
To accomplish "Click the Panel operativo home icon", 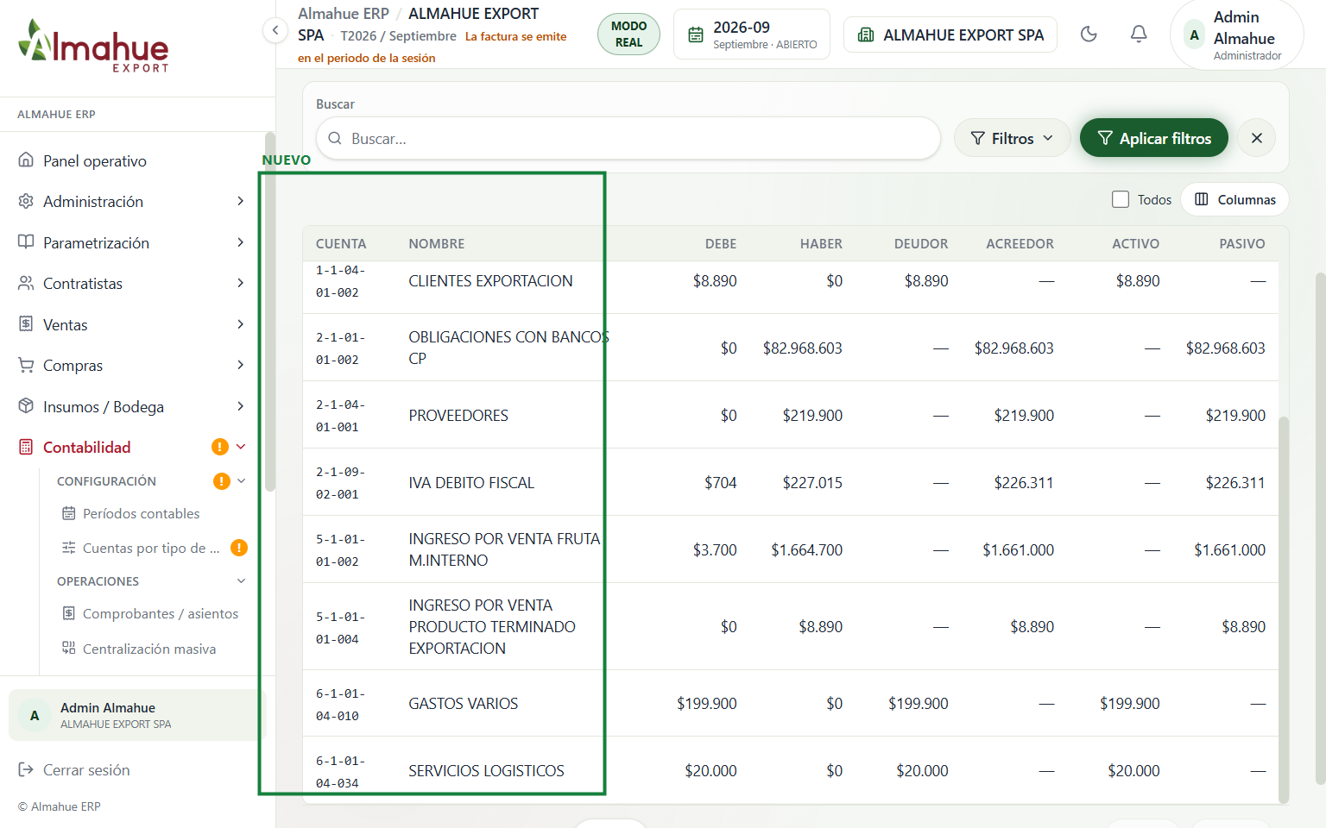I will pos(27,160).
